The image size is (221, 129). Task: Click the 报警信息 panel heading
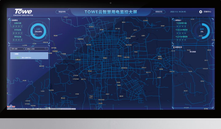pyautogui.click(x=179, y=47)
